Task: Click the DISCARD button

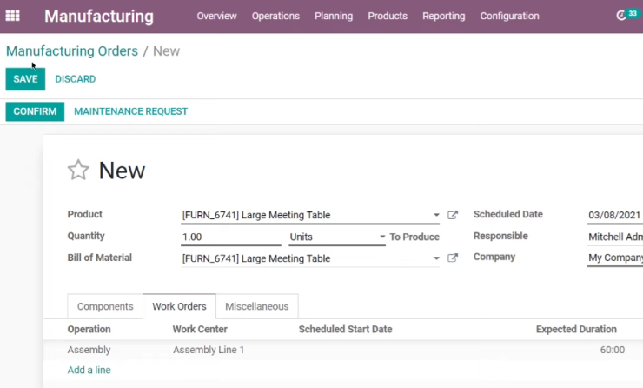Action: pos(76,79)
